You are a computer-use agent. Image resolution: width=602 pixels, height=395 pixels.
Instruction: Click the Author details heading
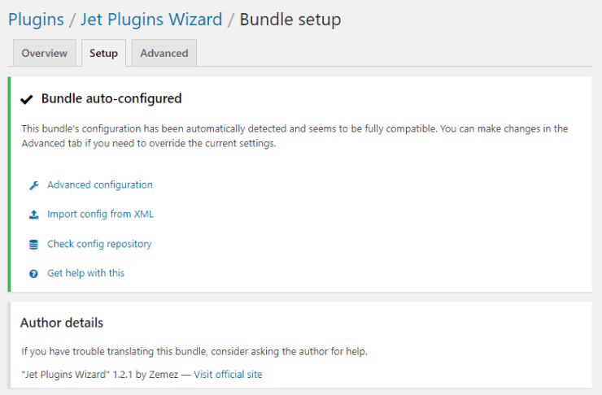click(62, 323)
